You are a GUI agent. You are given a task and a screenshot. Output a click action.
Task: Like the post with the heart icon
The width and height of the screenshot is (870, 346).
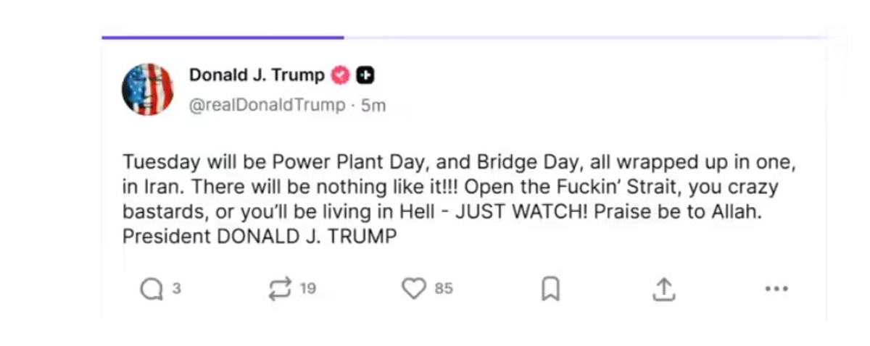tap(413, 290)
